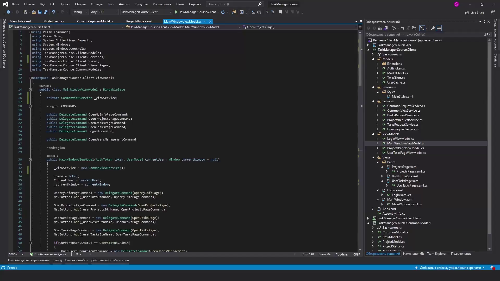
Task: Open the Расширения menu
Action: click(162, 4)
